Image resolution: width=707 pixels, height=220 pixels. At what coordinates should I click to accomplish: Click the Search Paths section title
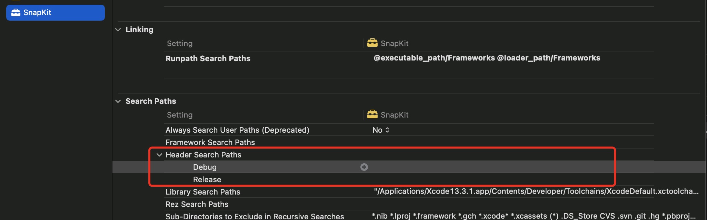tap(151, 101)
